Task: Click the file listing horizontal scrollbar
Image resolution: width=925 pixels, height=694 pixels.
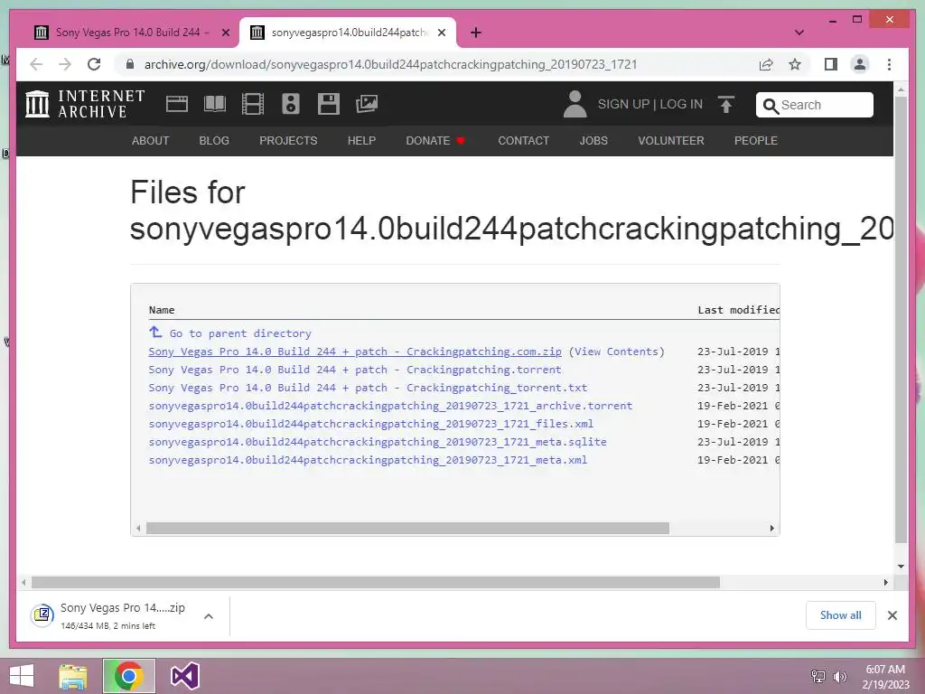Action: coord(407,528)
